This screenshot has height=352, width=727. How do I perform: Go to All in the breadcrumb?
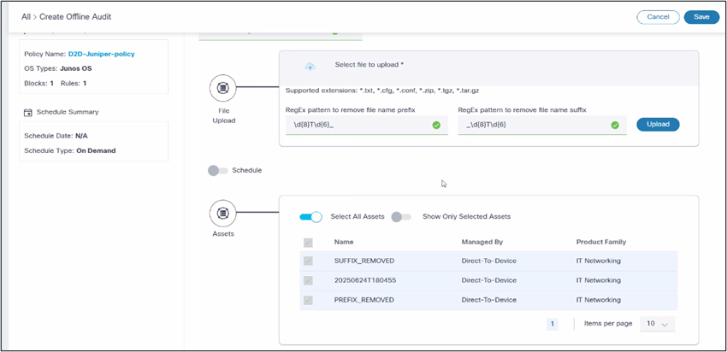click(x=26, y=16)
